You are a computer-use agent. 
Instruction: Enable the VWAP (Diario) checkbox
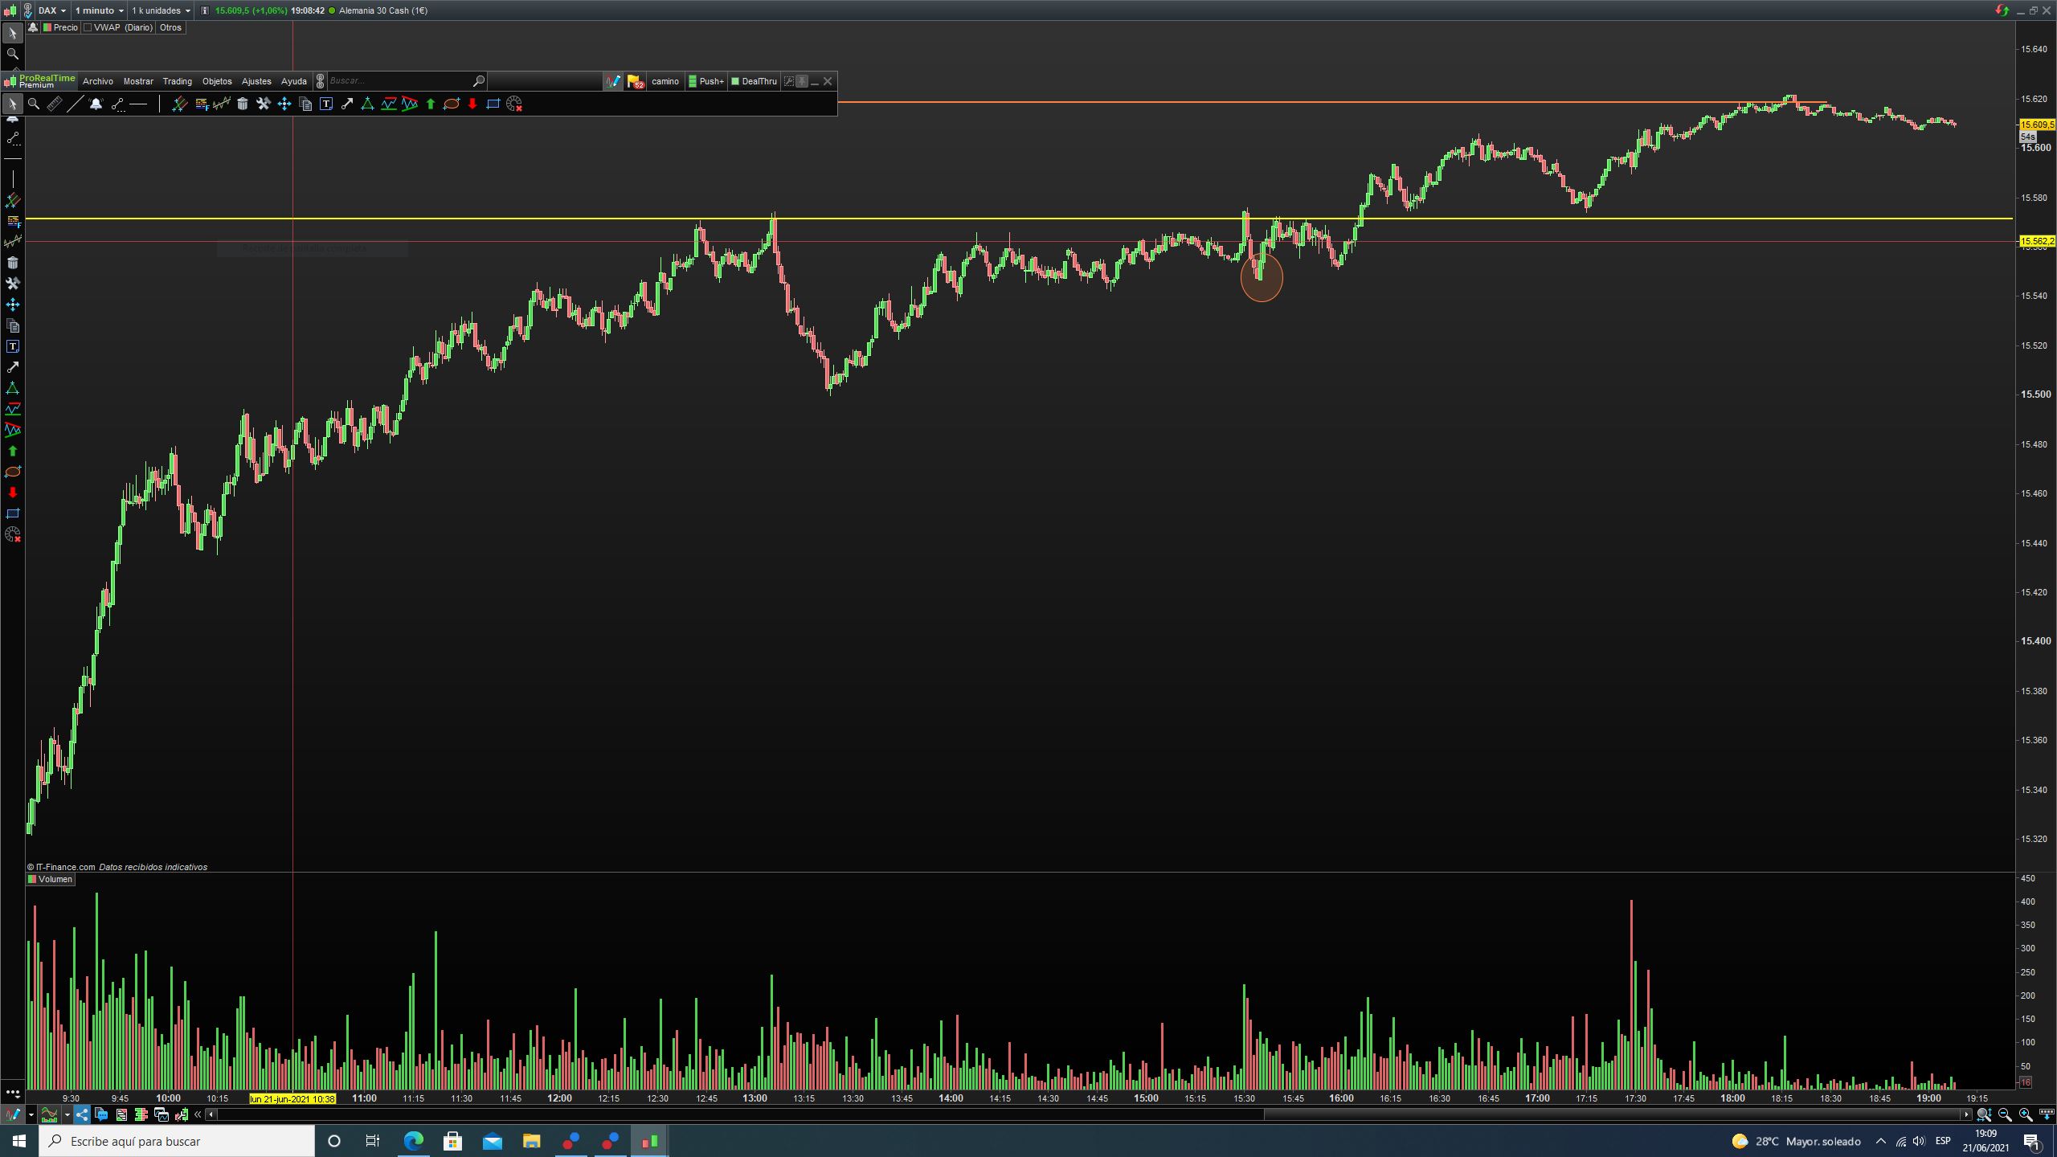88,27
